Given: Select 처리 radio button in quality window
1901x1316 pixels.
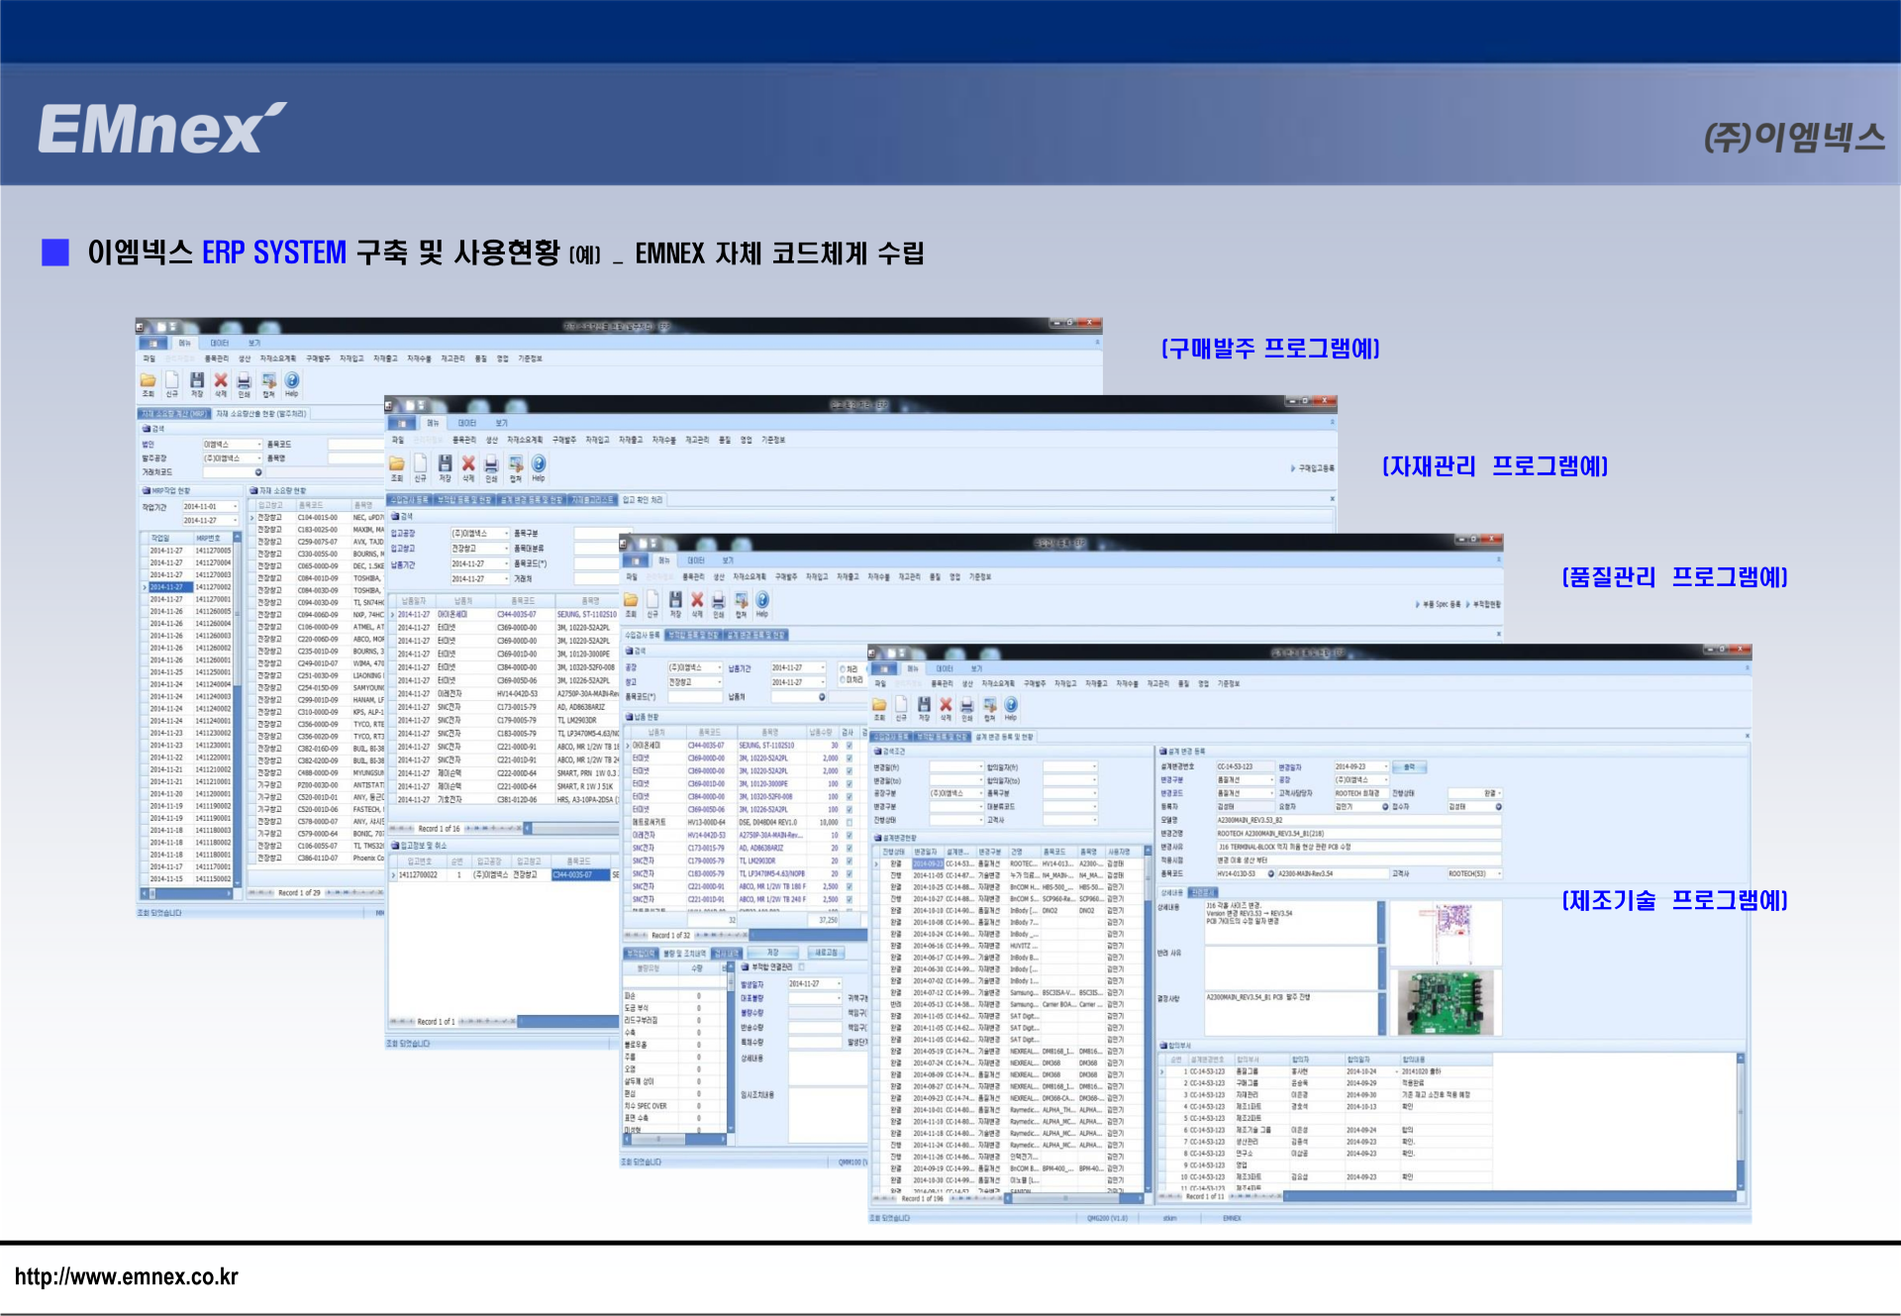Looking at the screenshot, I should 843,669.
